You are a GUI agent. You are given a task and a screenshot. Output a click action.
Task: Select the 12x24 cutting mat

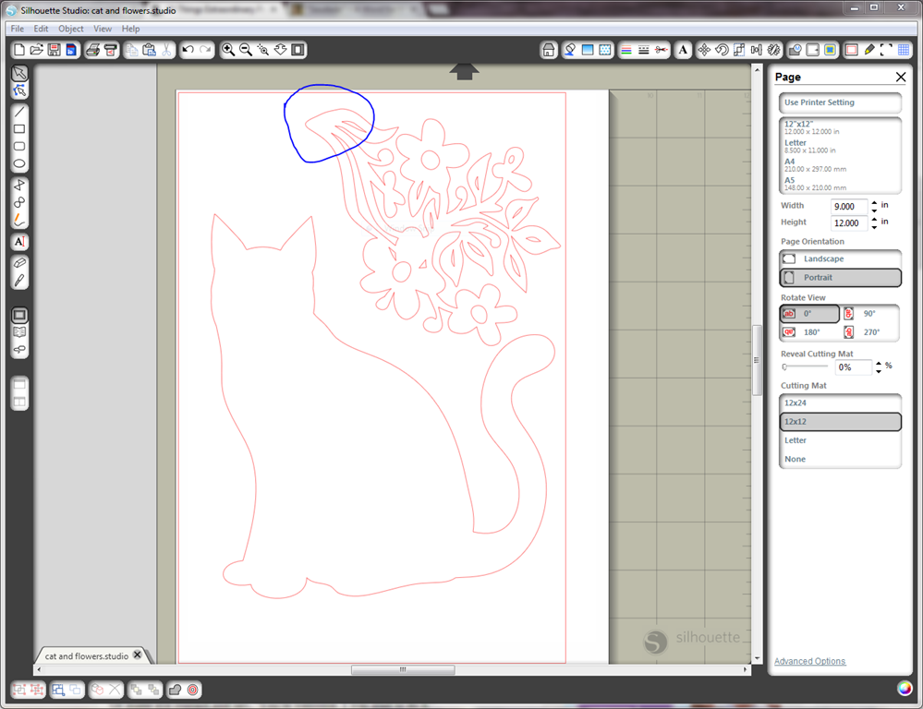840,403
